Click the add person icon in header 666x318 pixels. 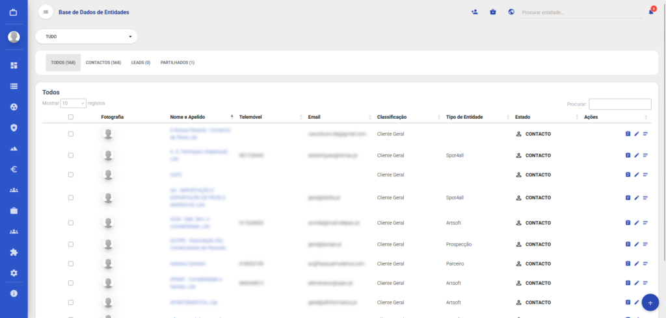pos(475,12)
